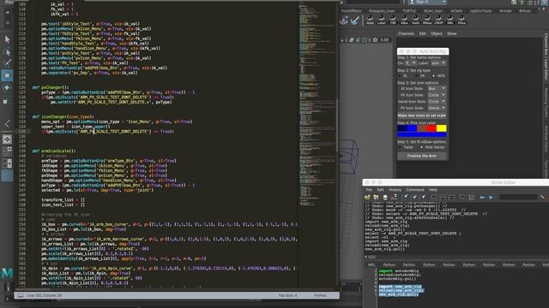This screenshot has width=549, height=308.
Task: Open Show menu in Channel Box
Action: pyautogui.click(x=452, y=33)
